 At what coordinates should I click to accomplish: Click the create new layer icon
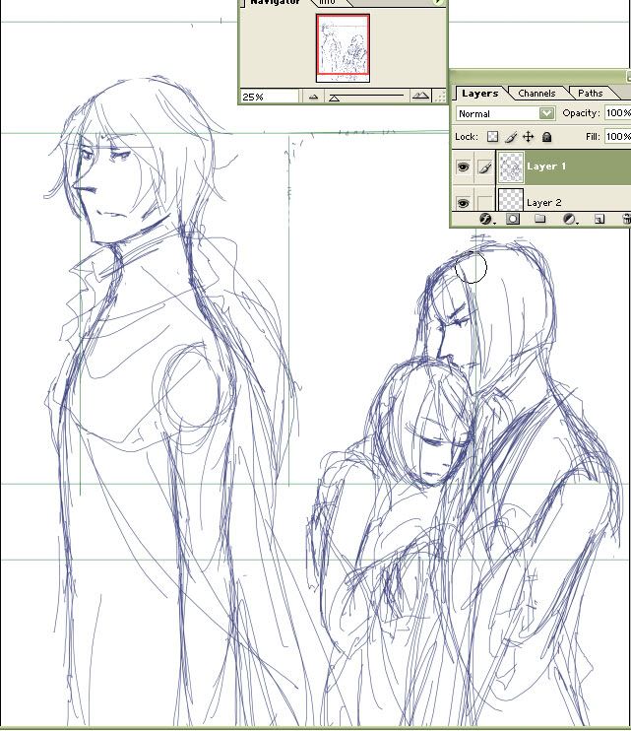click(x=598, y=220)
